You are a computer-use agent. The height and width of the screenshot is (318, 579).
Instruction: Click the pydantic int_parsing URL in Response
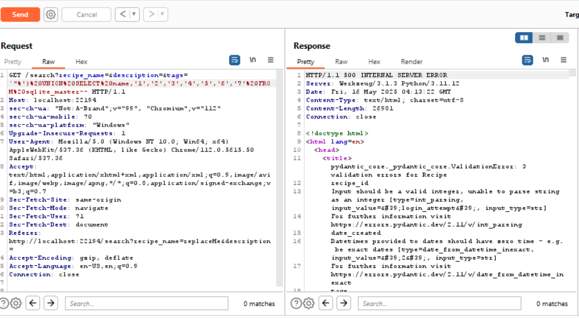tap(426, 224)
